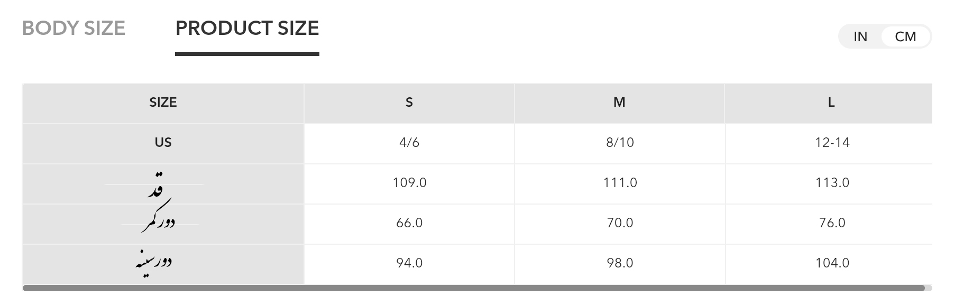Click the horizontal scrollbar under the table

(x=473, y=288)
